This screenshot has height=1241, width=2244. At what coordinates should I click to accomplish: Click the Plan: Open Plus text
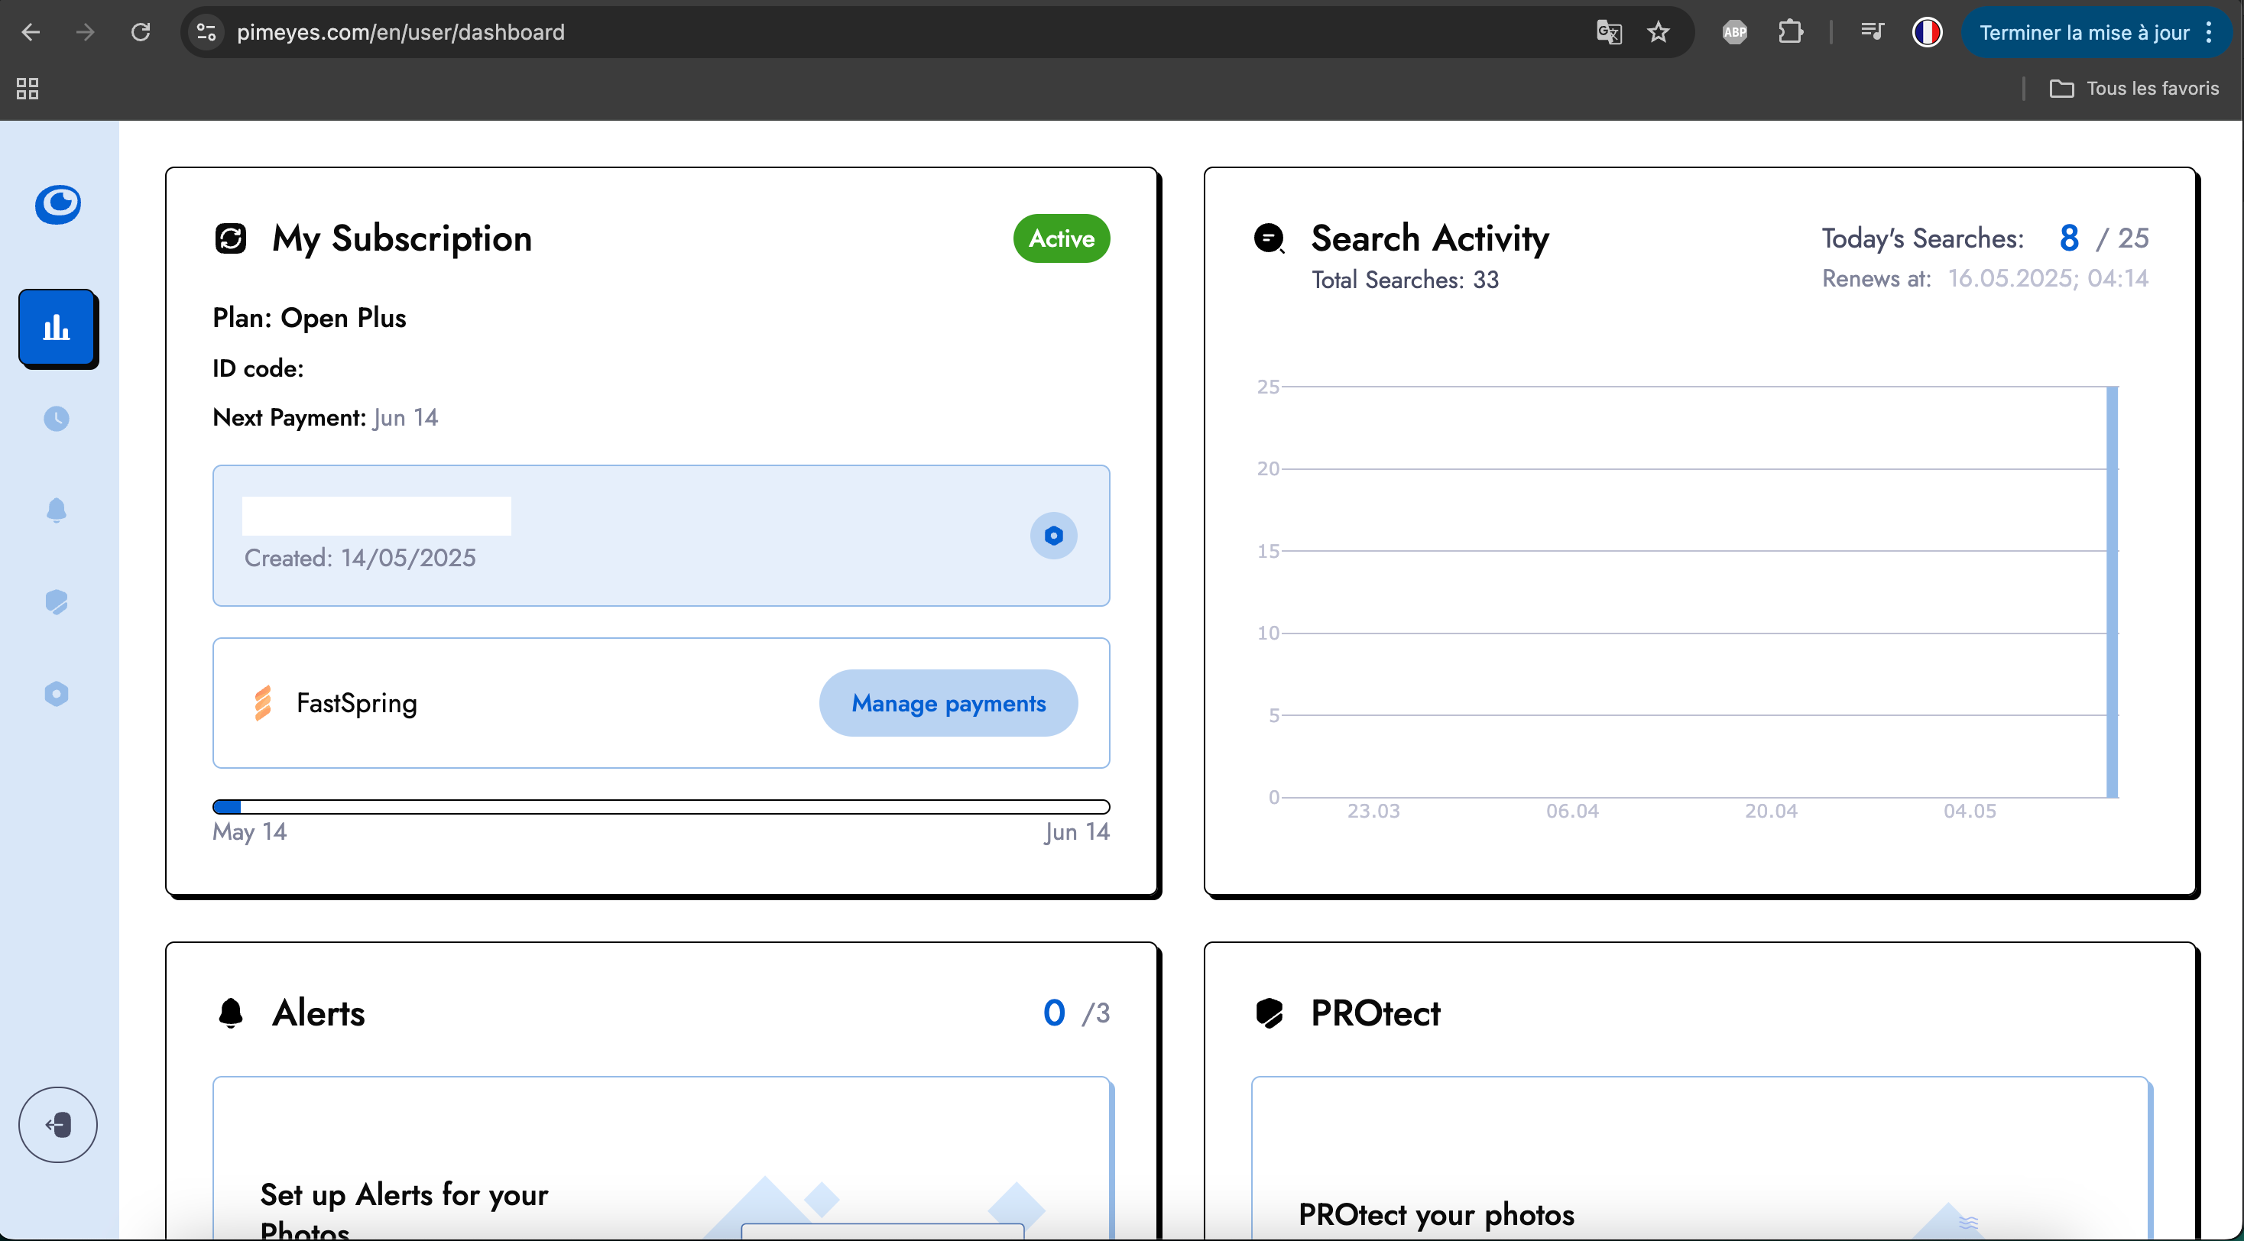(x=310, y=319)
